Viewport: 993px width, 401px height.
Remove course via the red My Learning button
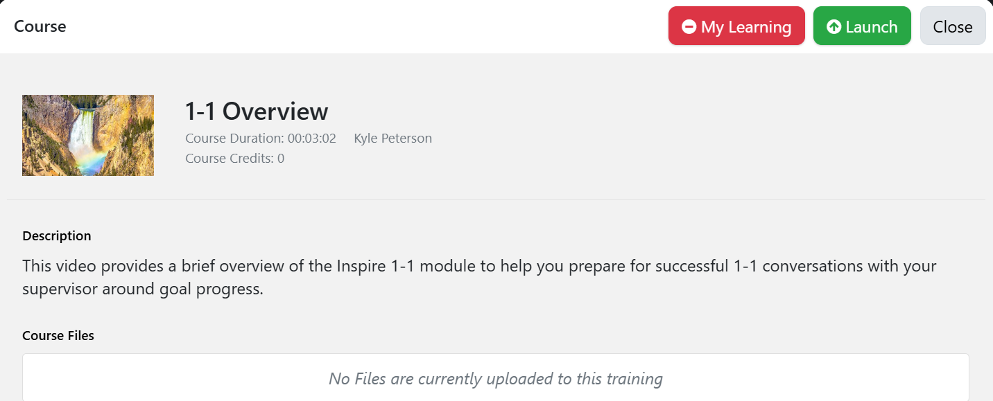click(x=736, y=26)
